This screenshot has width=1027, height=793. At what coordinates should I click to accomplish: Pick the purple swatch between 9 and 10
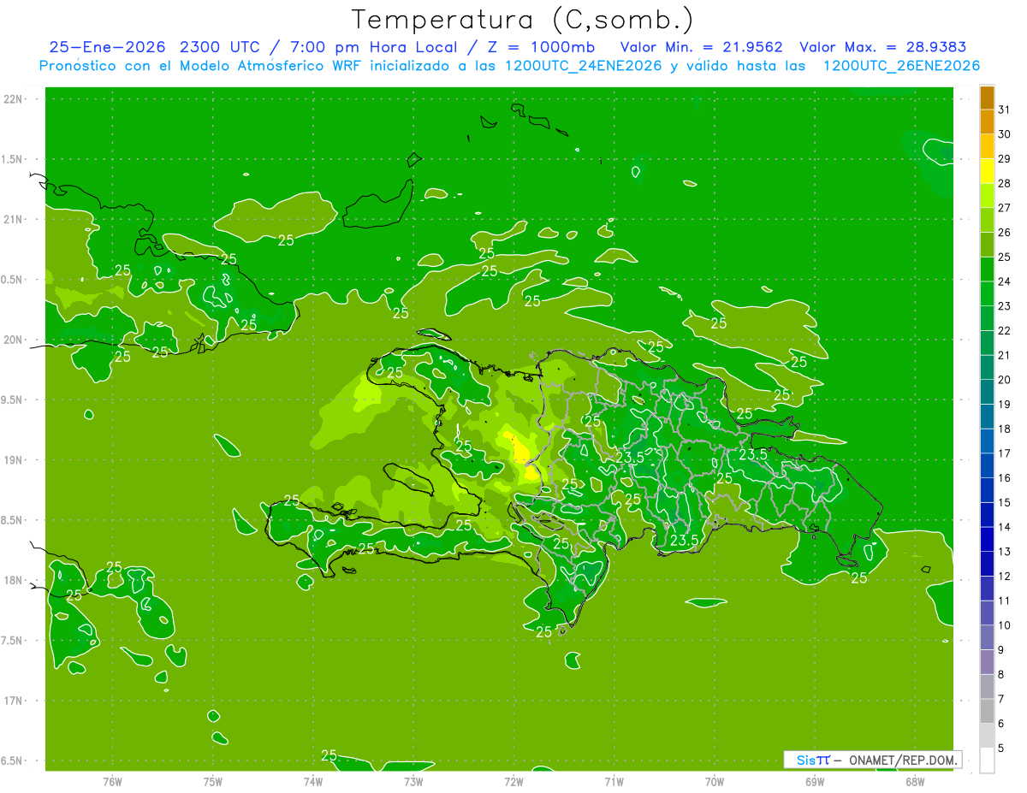click(x=987, y=637)
